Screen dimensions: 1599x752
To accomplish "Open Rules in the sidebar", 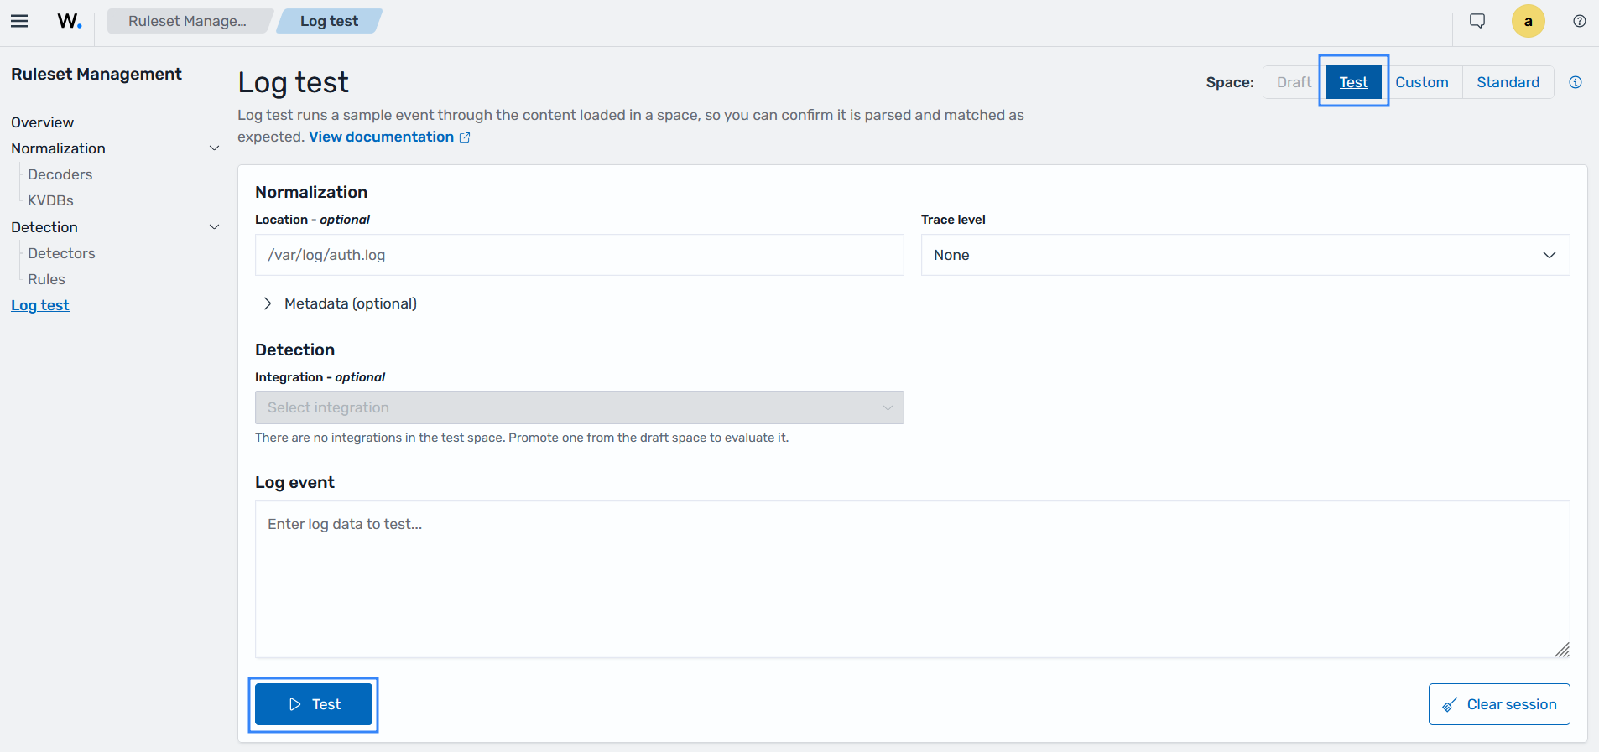I will (x=46, y=279).
